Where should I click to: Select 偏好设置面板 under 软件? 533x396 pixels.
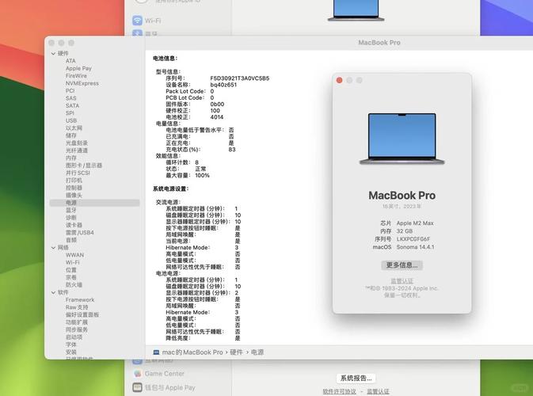tap(82, 314)
